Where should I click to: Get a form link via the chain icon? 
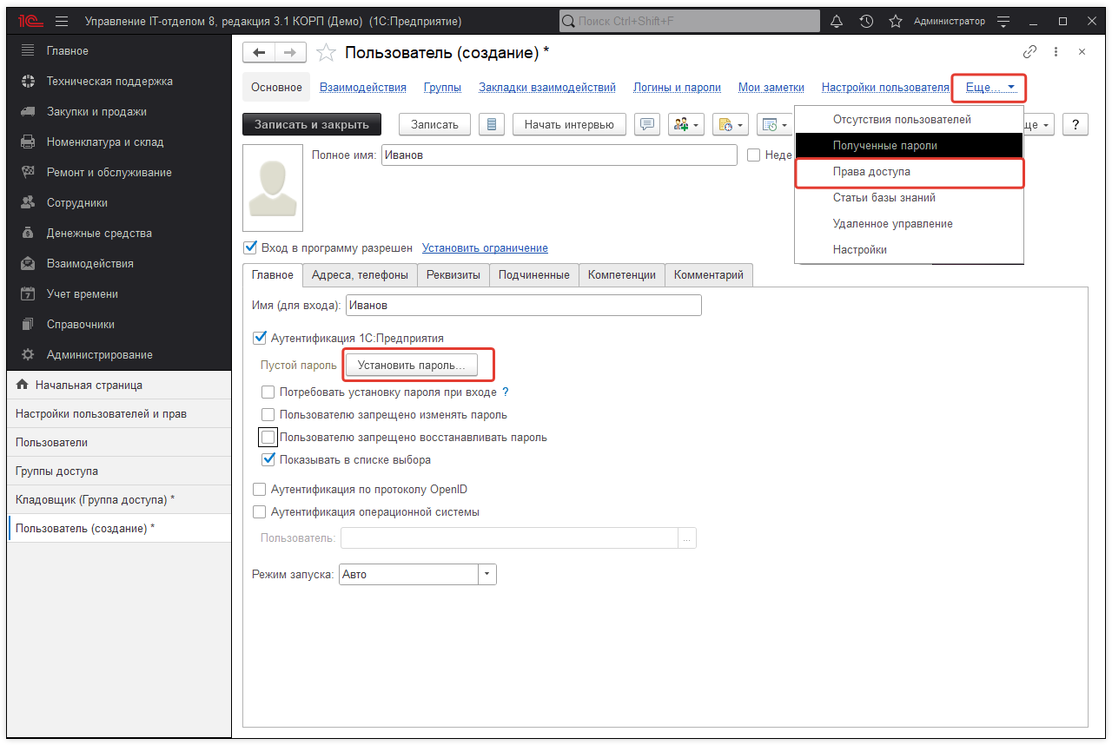click(x=1030, y=52)
